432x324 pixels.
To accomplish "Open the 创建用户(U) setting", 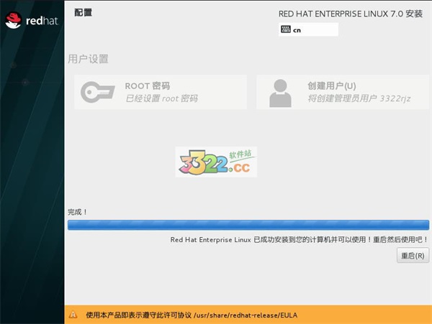I will [343, 92].
